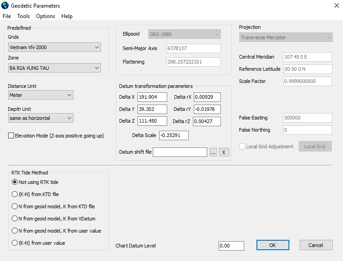Click the Scale Factor field
Screen dimensions: 343x261
click(x=307, y=82)
